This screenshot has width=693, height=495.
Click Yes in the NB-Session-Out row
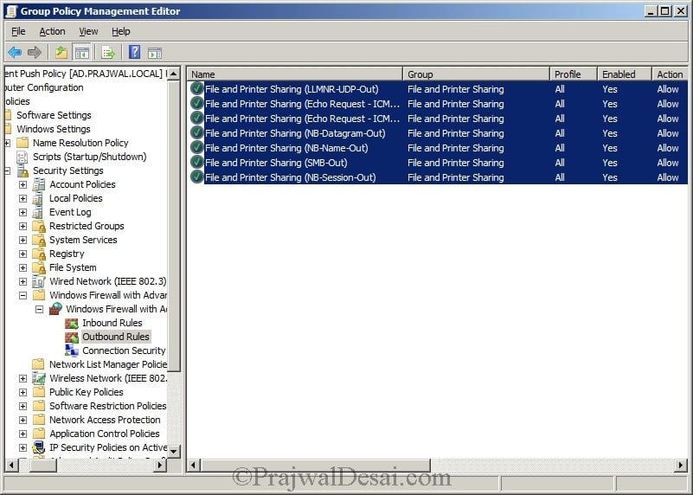pyautogui.click(x=610, y=177)
